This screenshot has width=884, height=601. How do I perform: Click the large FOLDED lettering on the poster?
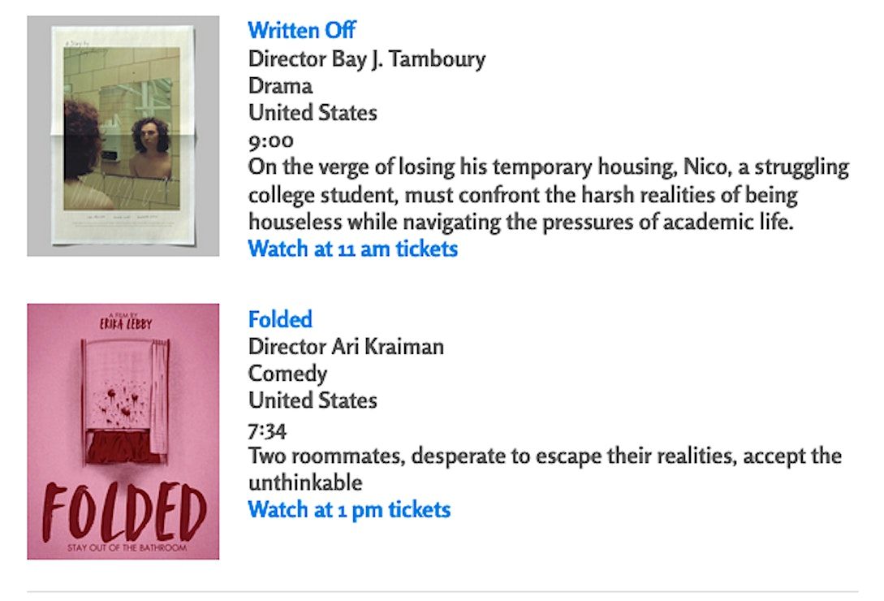[x=123, y=515]
